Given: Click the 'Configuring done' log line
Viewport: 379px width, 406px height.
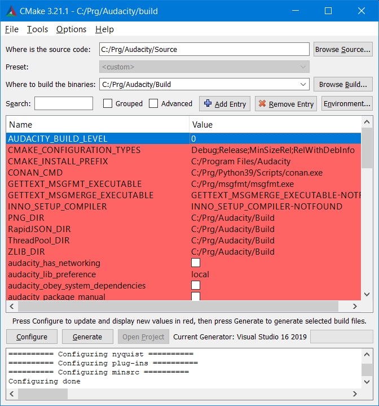Looking at the screenshot, I should click(x=45, y=381).
